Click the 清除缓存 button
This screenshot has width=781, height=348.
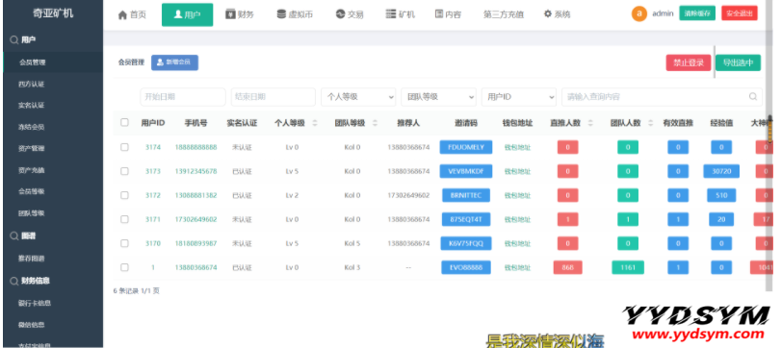point(697,13)
